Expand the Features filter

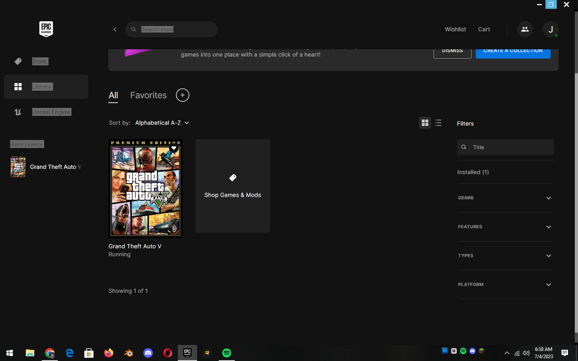point(505,227)
